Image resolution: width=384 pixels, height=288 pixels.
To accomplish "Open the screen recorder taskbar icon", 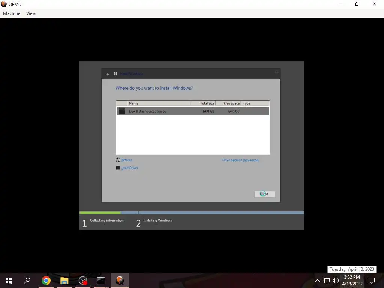I will (x=83, y=280).
